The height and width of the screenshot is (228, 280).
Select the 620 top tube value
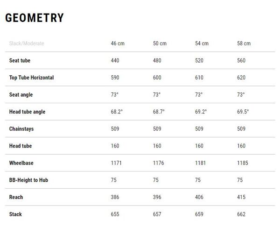point(241,78)
